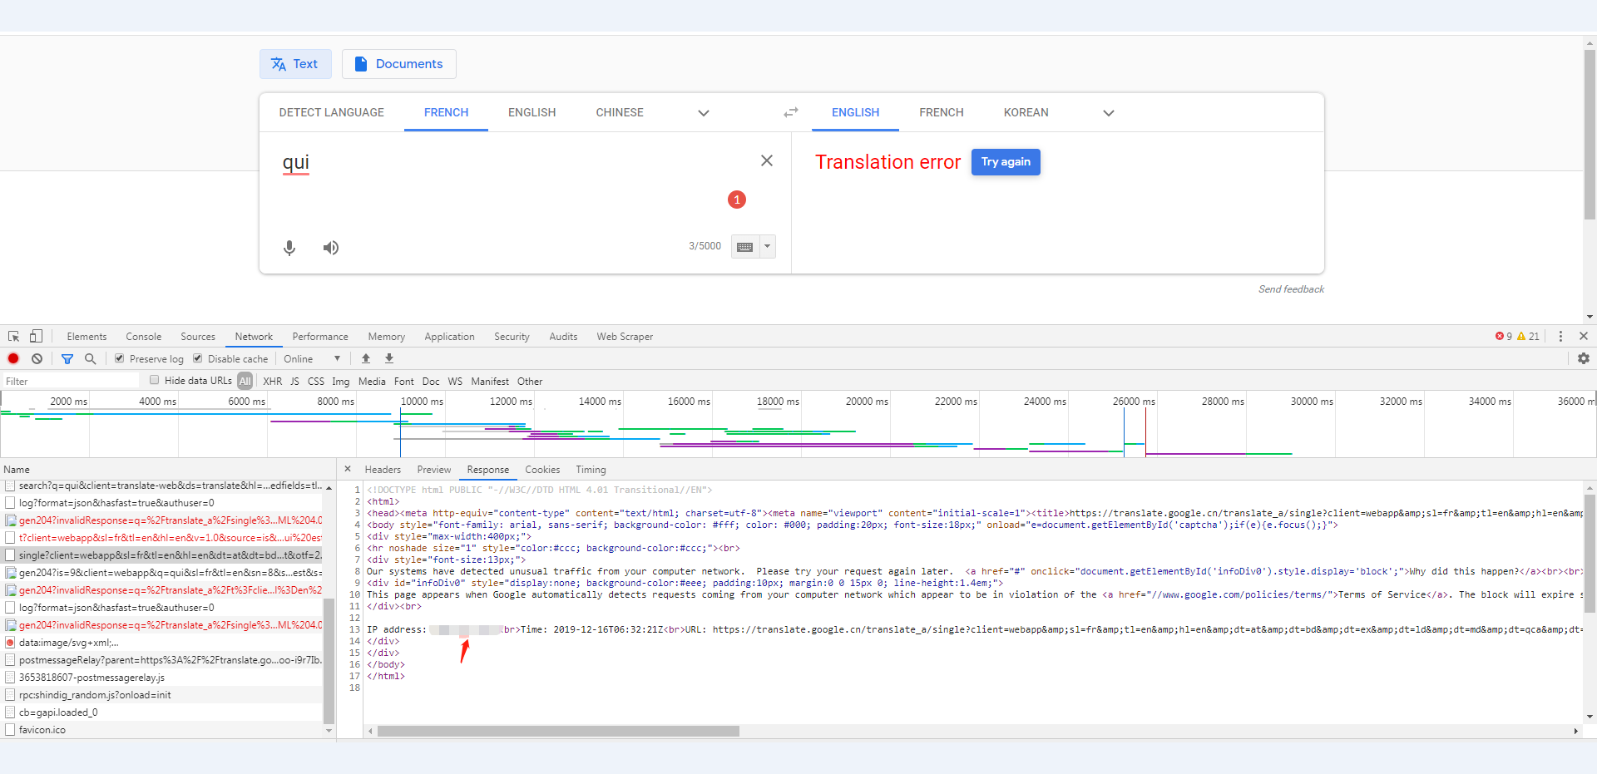Click the speaker listen icon
This screenshot has width=1597, height=774.
point(331,248)
